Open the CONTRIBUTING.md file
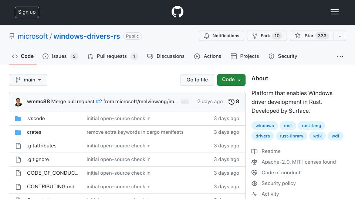 tap(51, 186)
